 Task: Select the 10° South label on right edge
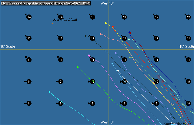pyautogui.click(x=186, y=47)
